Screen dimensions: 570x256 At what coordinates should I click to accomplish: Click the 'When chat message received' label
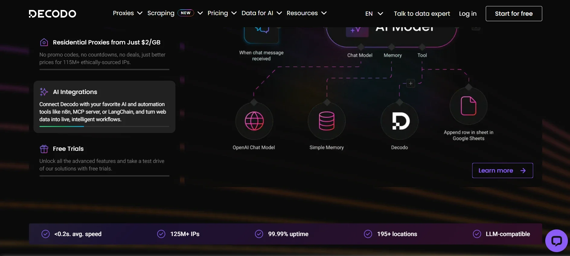261,56
